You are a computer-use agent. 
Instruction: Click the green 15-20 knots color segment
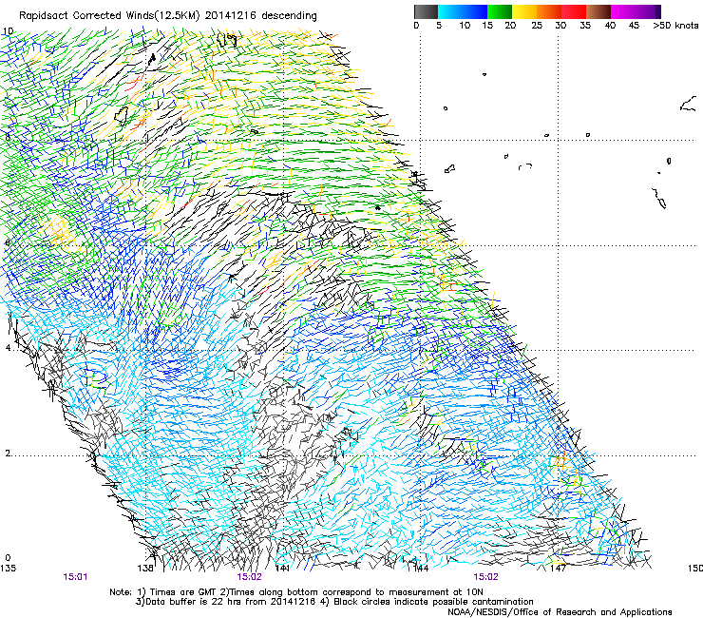click(500, 11)
